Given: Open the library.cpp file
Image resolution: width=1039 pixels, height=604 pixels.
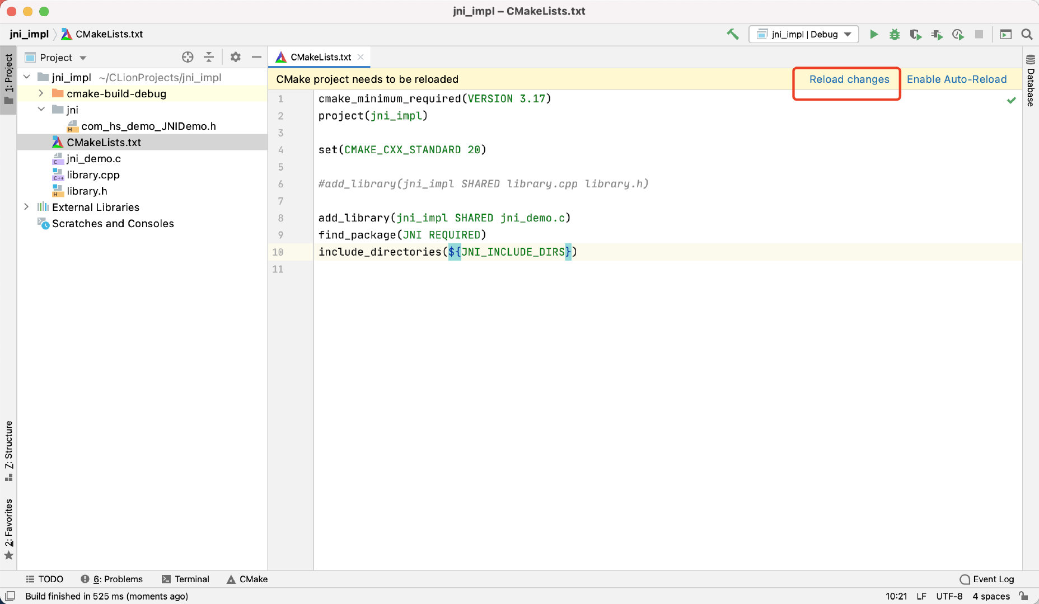Looking at the screenshot, I should click(x=93, y=174).
